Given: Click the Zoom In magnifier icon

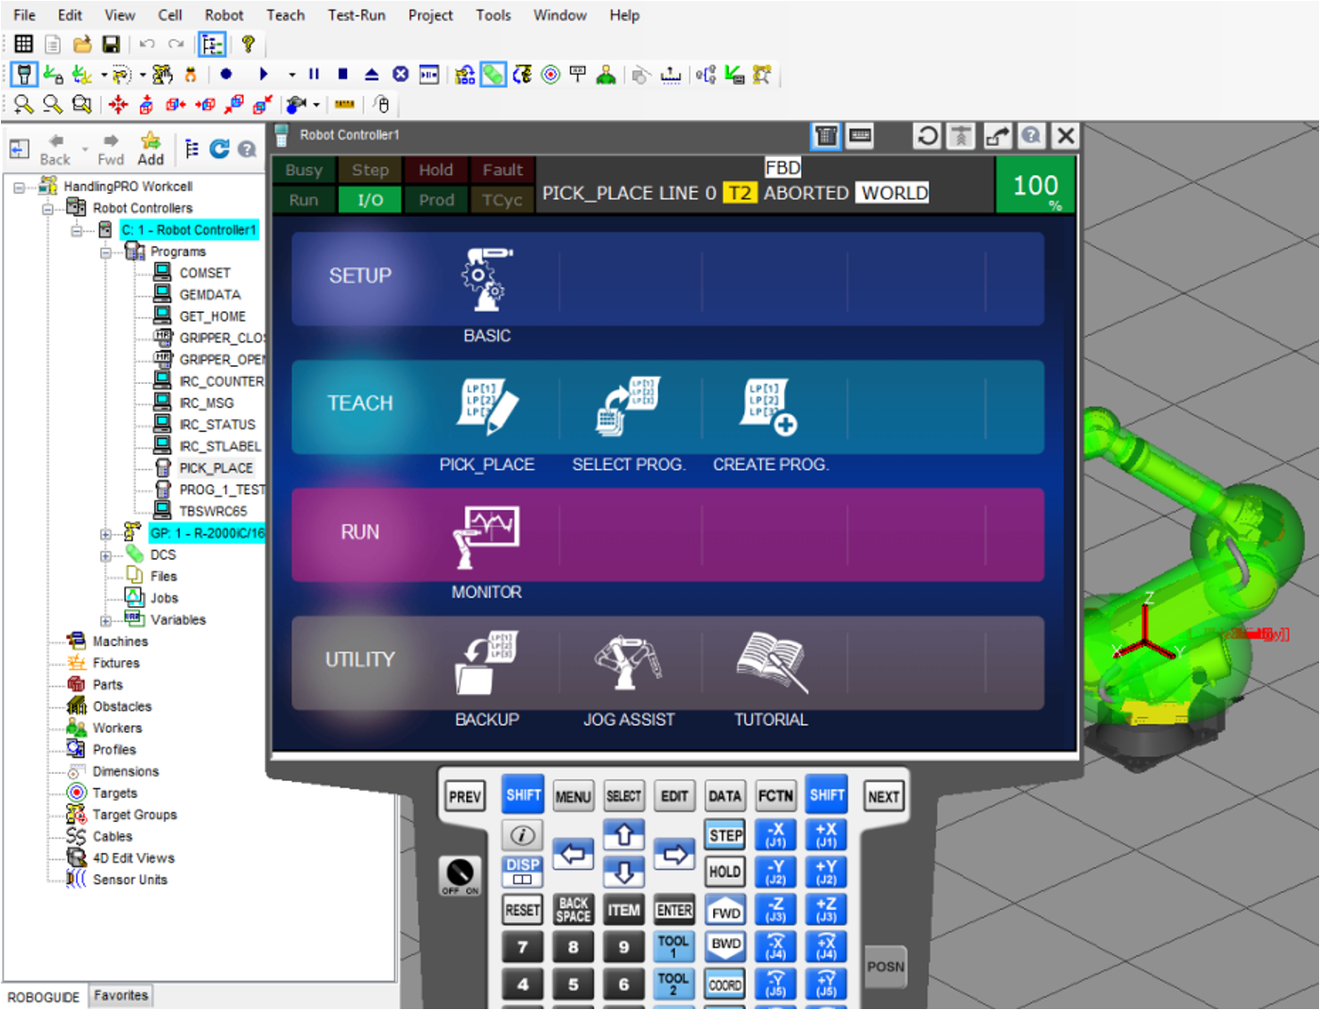Looking at the screenshot, I should [24, 104].
